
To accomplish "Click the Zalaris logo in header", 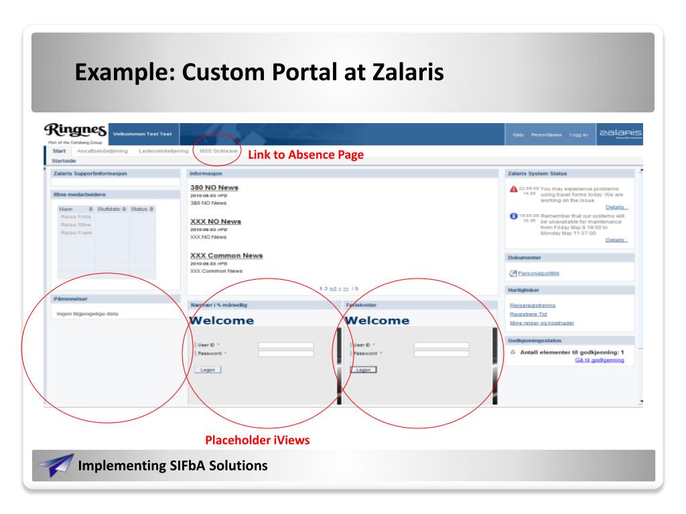I will point(620,133).
